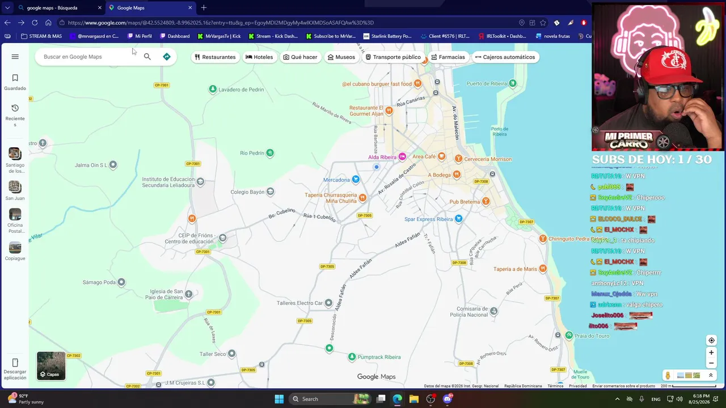Select the Spar Express Ribeira pin
This screenshot has height=408, width=726.
click(x=459, y=219)
